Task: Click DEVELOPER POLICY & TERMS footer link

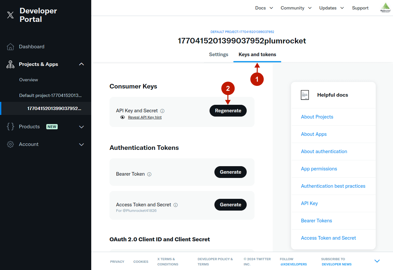Action: pyautogui.click(x=215, y=262)
